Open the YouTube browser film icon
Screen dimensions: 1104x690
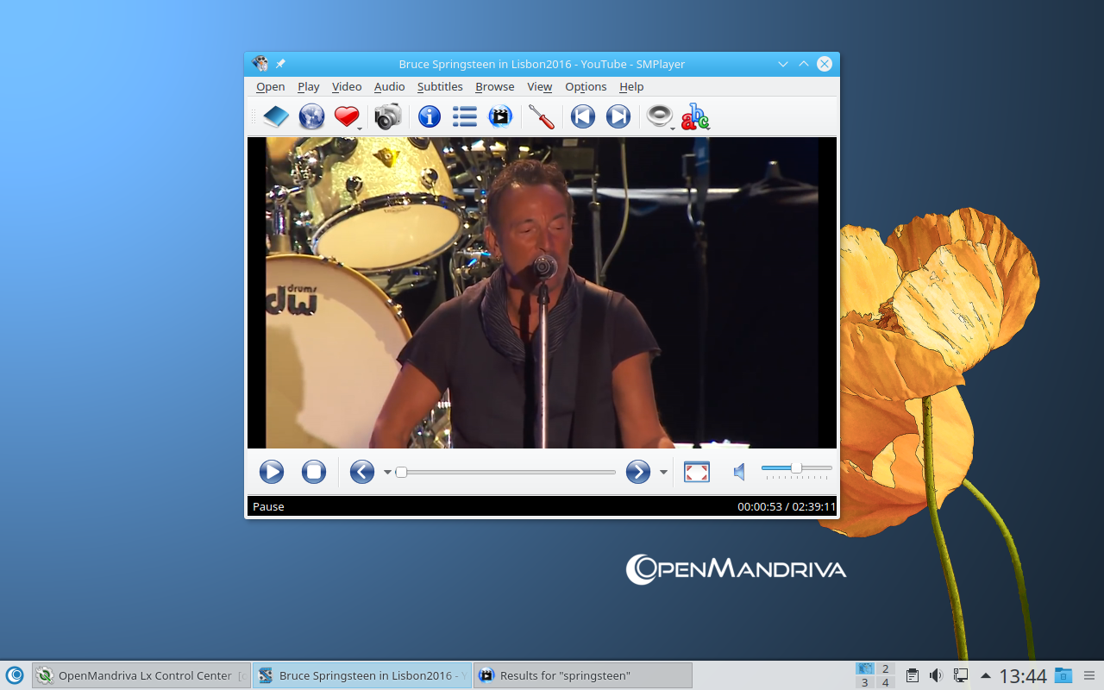500,116
